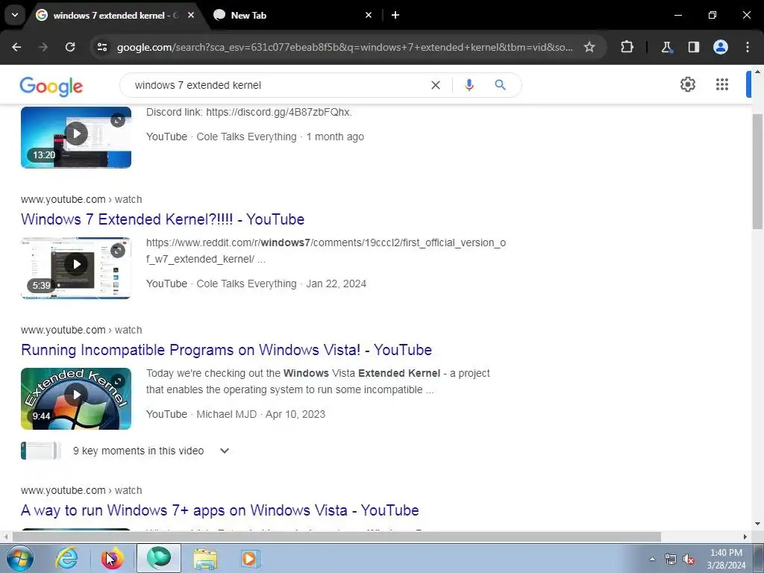Click the browser address bar URL
Viewport: 764px width, 573px height.
click(345, 47)
